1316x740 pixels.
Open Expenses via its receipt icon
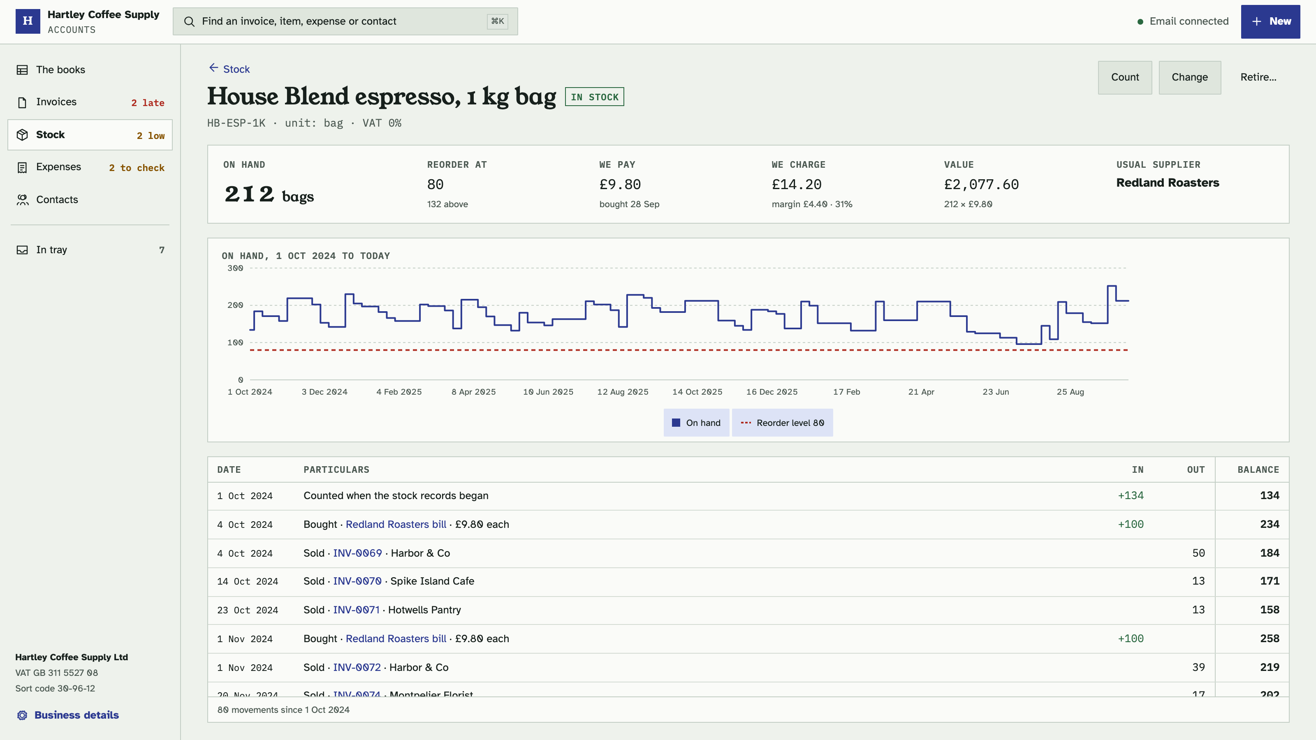[22, 167]
